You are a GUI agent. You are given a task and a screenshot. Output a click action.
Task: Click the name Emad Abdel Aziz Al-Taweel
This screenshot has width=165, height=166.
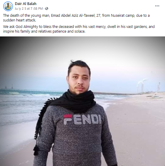[73, 16]
